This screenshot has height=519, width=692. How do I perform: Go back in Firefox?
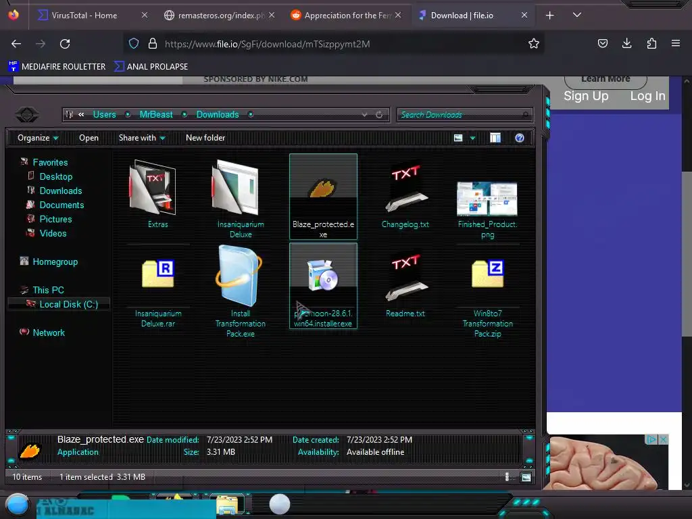tap(16, 44)
